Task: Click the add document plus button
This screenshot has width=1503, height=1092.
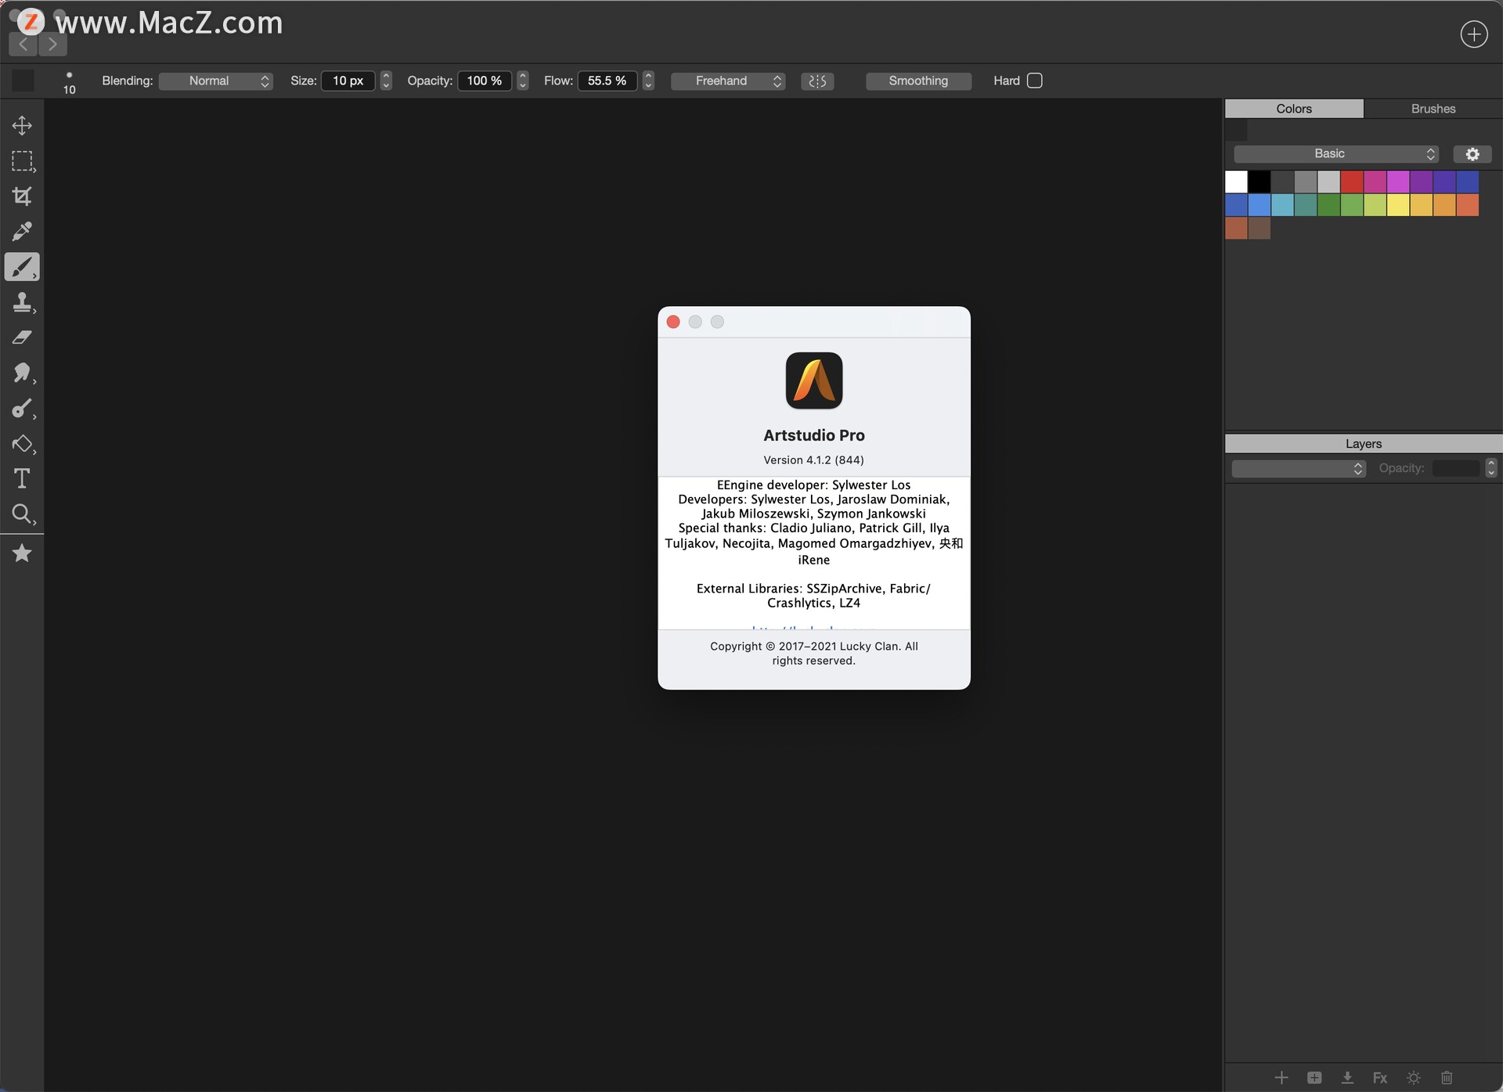Action: click(1473, 34)
